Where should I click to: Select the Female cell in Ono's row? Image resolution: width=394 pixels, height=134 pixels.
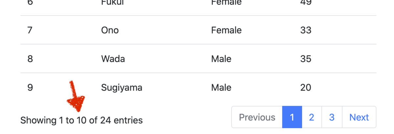pyautogui.click(x=227, y=30)
